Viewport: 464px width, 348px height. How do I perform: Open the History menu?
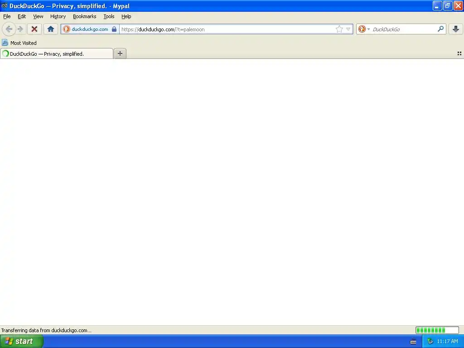click(x=58, y=16)
